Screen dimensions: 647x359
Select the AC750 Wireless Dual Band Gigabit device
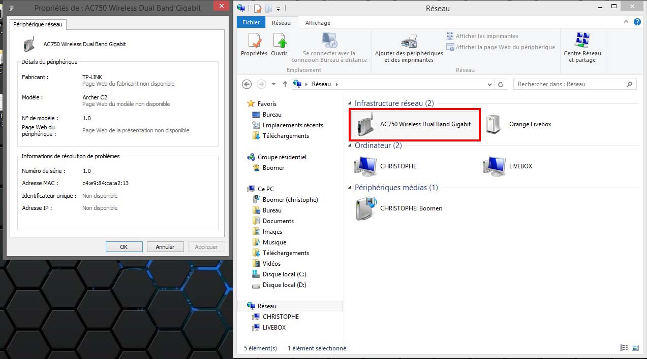tap(415, 124)
